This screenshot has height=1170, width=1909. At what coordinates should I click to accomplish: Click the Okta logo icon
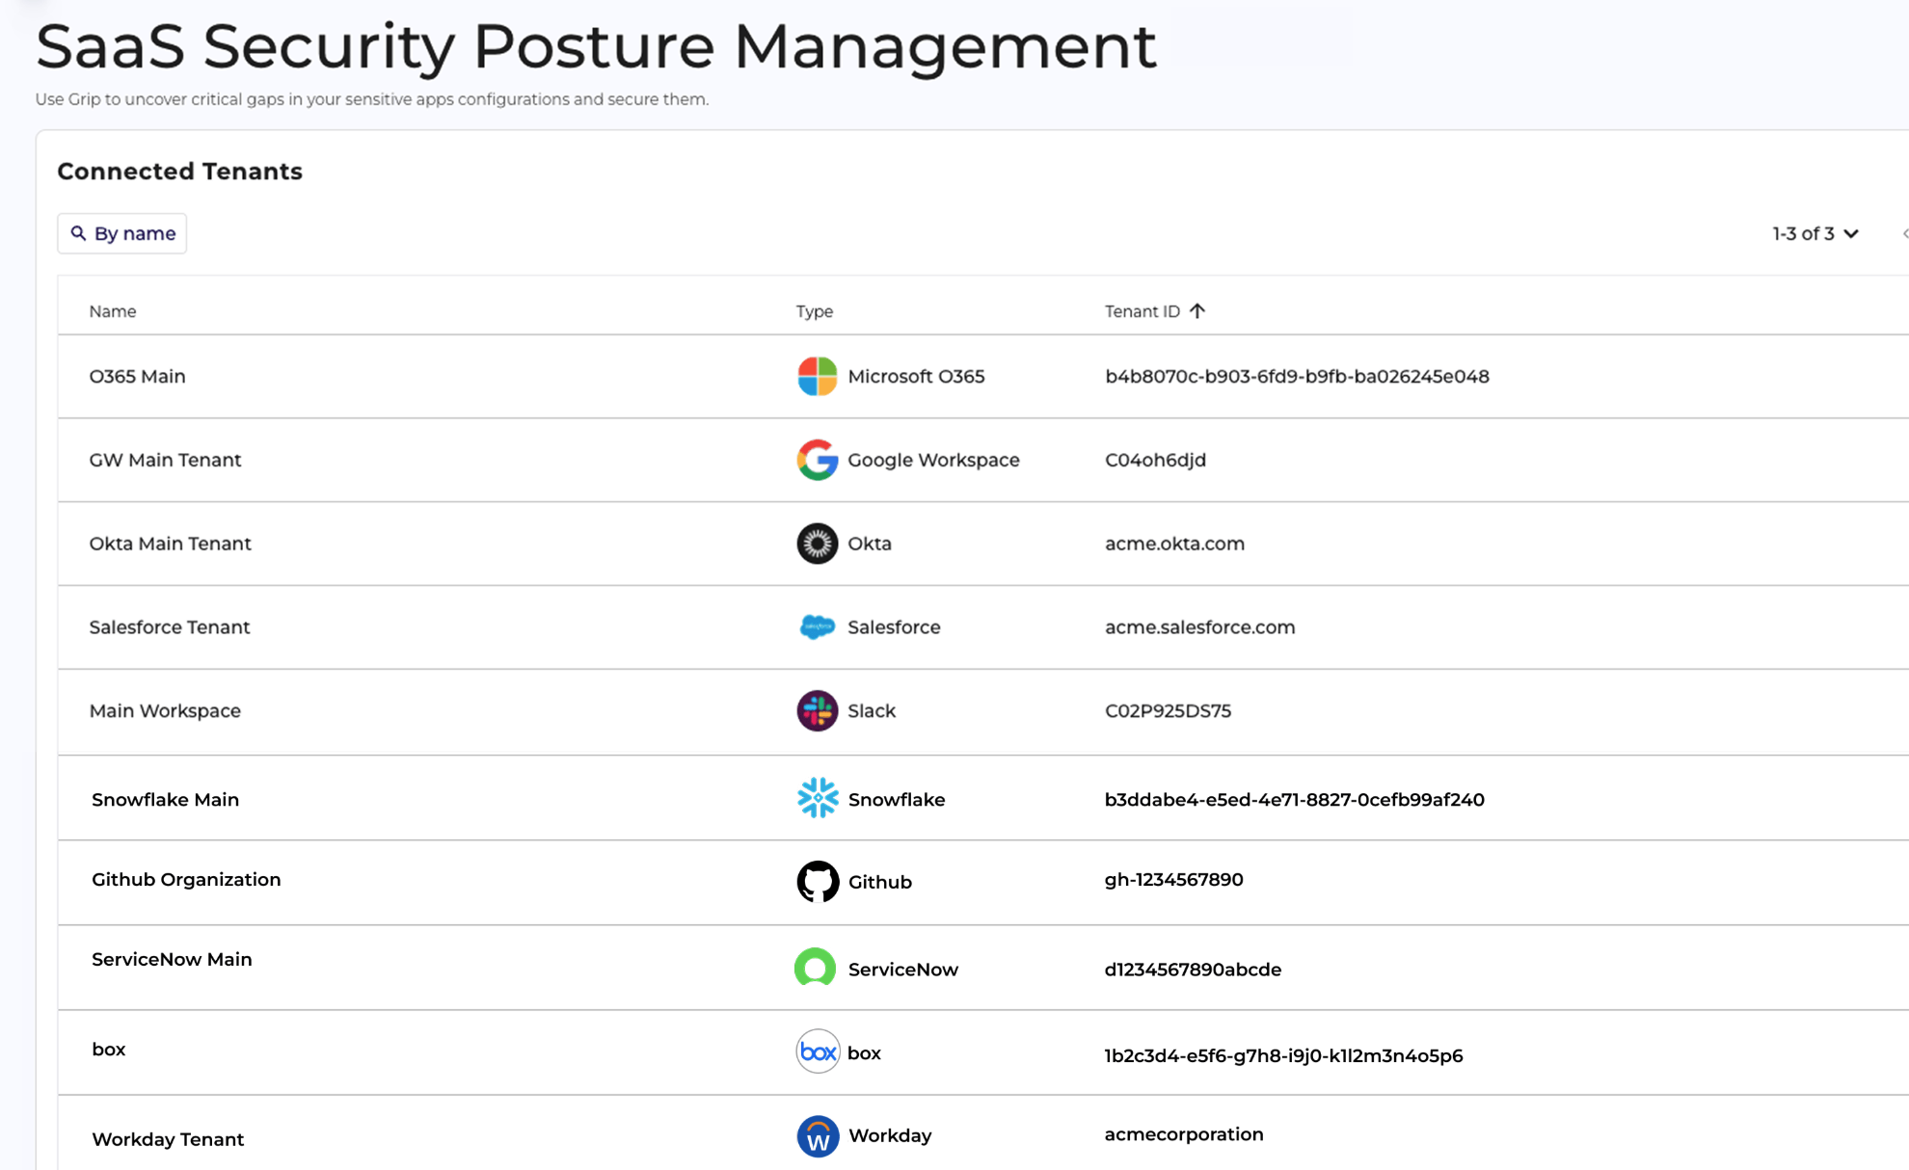pyautogui.click(x=817, y=544)
